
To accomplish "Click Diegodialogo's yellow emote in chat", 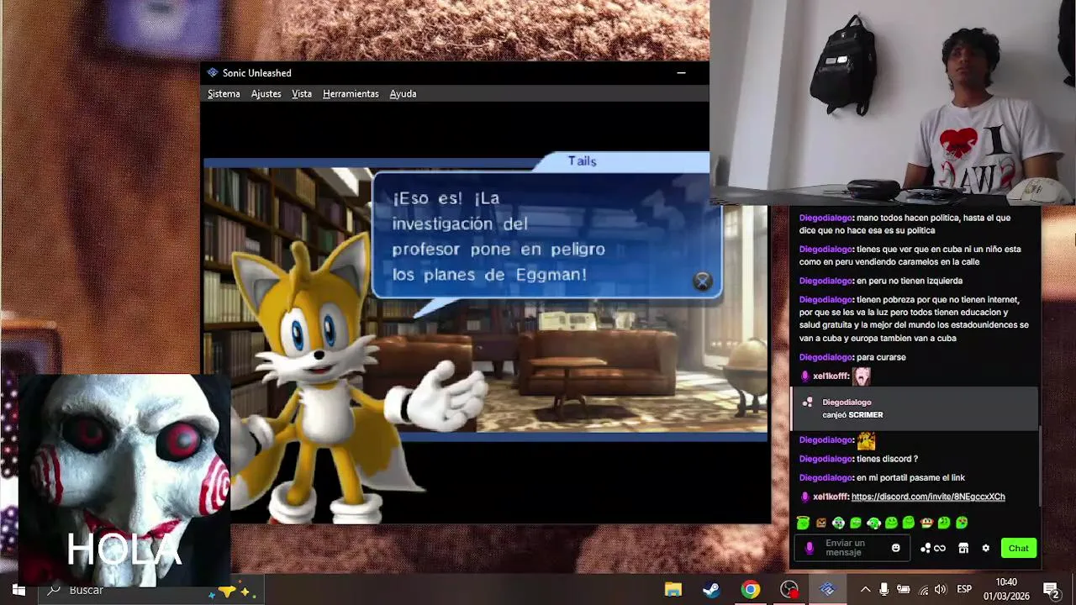I will (866, 440).
